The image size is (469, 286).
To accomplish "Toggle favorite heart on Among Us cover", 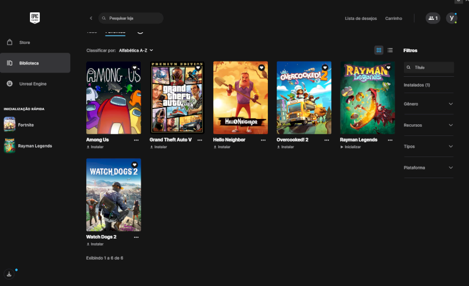I will [135, 68].
